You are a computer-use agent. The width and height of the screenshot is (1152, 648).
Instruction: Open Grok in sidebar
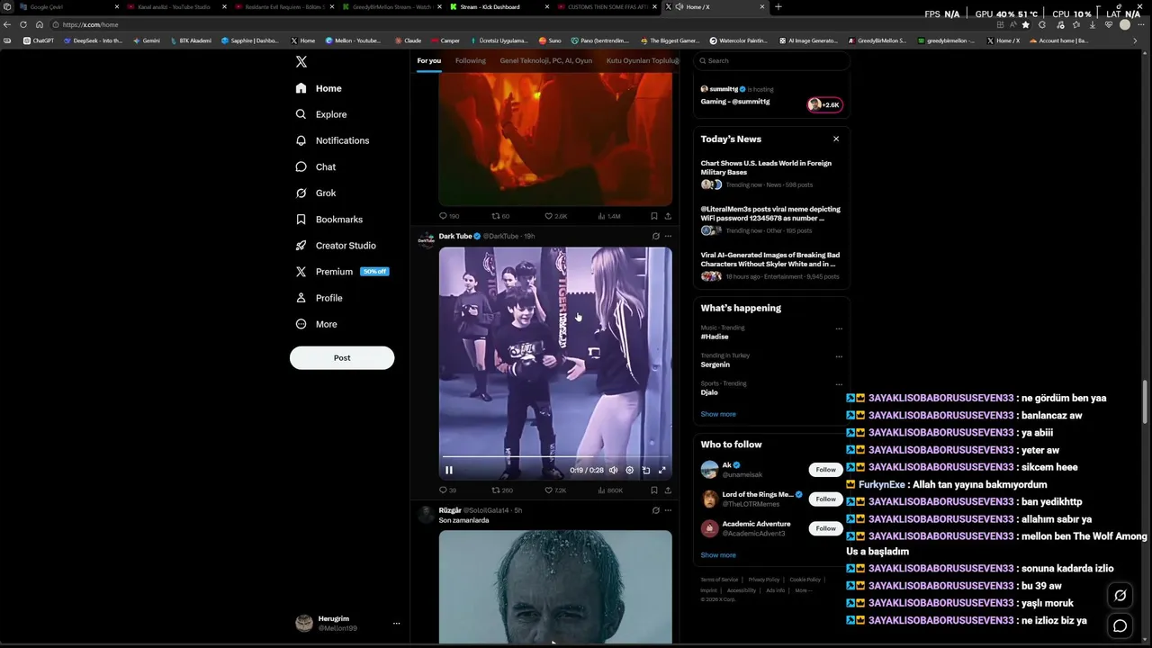tap(316, 193)
